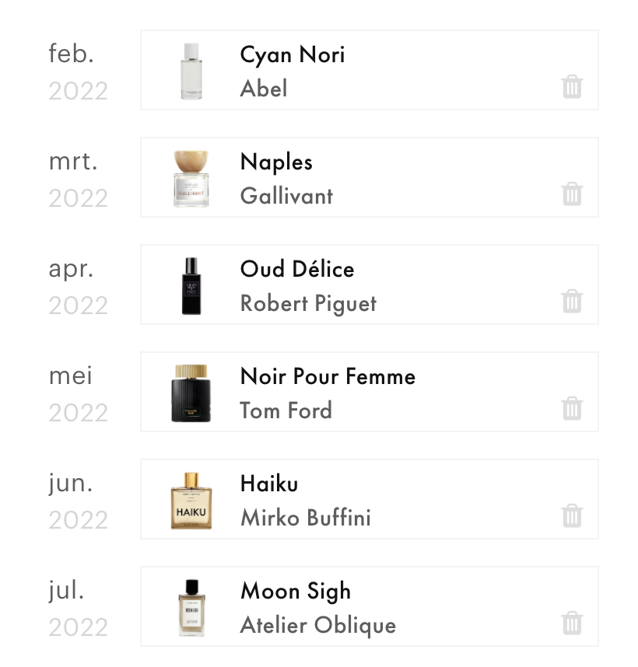
Task: Trash the Moon Sigh entry
Action: point(572,623)
